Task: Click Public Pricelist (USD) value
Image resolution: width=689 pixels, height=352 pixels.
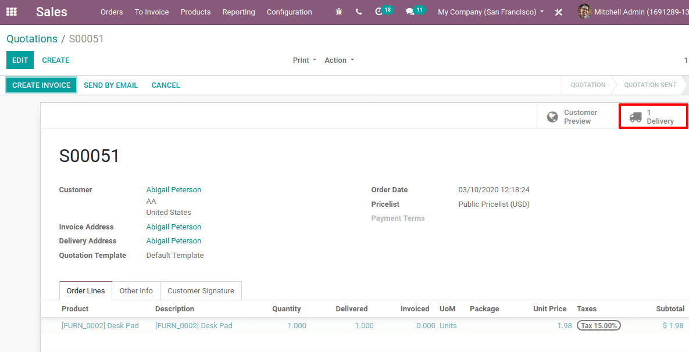Action: [494, 204]
